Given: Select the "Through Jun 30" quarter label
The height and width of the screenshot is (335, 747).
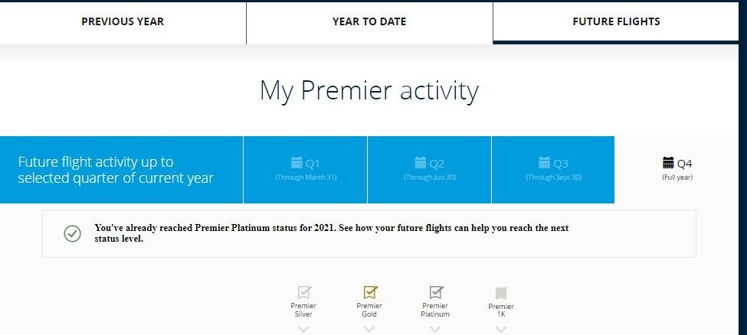Looking at the screenshot, I should [x=429, y=177].
